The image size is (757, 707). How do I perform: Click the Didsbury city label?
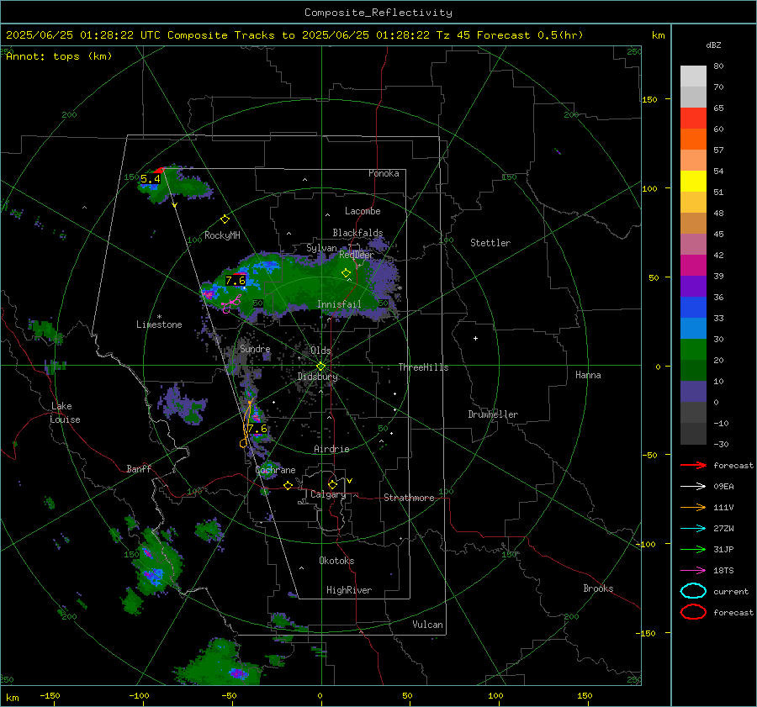click(318, 377)
